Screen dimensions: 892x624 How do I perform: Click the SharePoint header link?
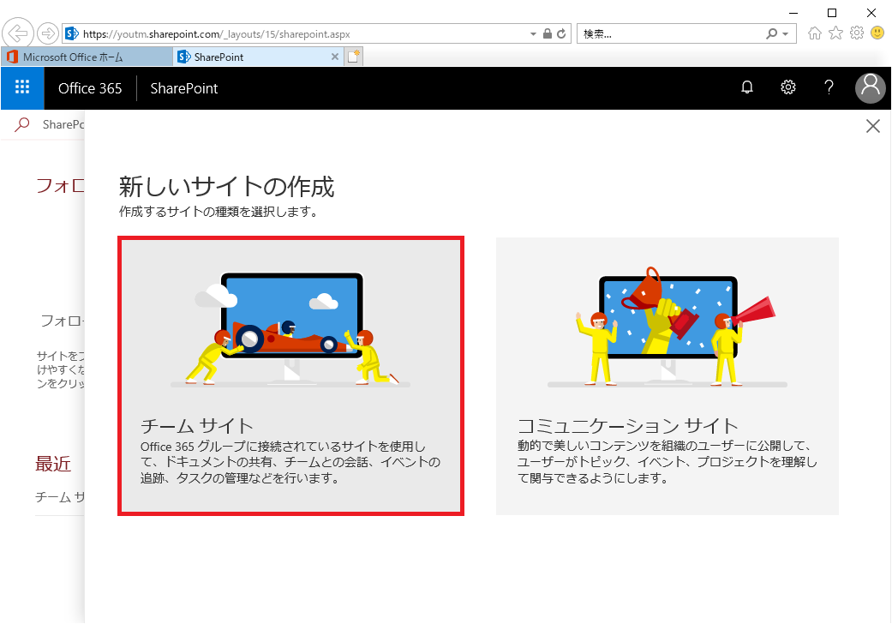point(183,88)
